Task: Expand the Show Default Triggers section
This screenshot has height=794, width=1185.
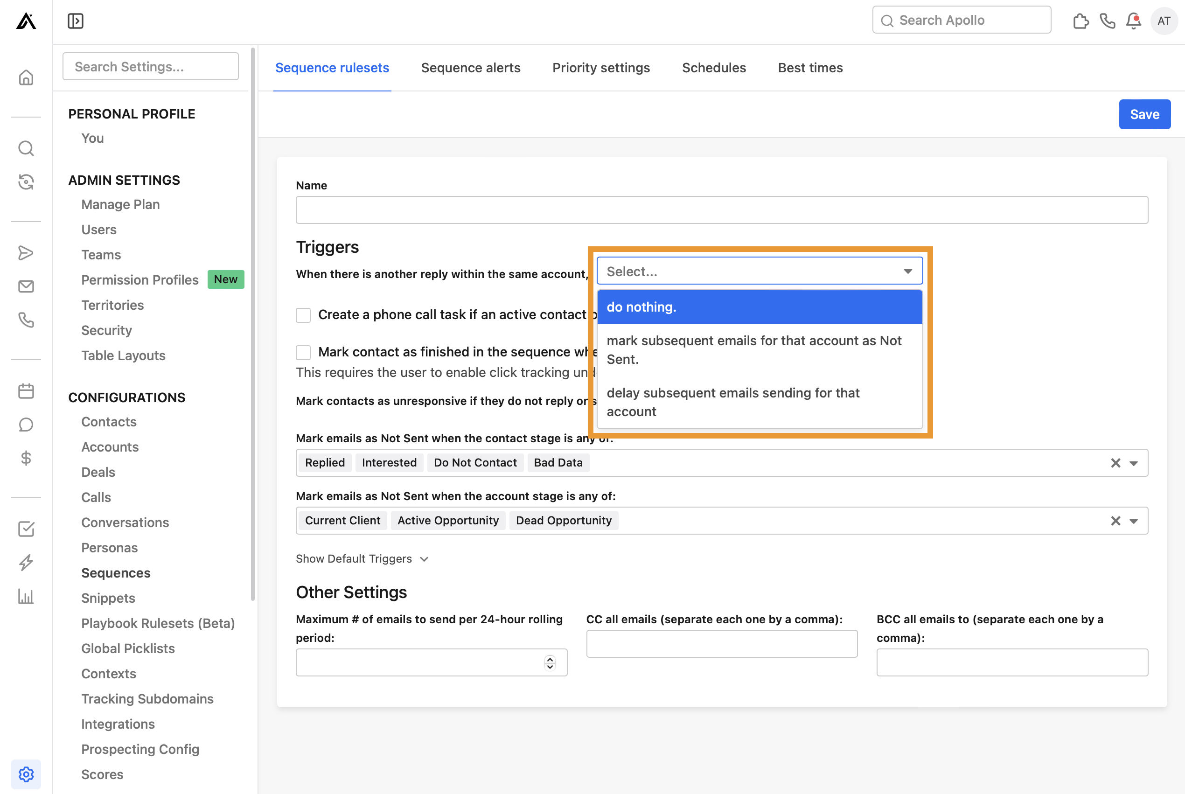Action: (x=362, y=558)
